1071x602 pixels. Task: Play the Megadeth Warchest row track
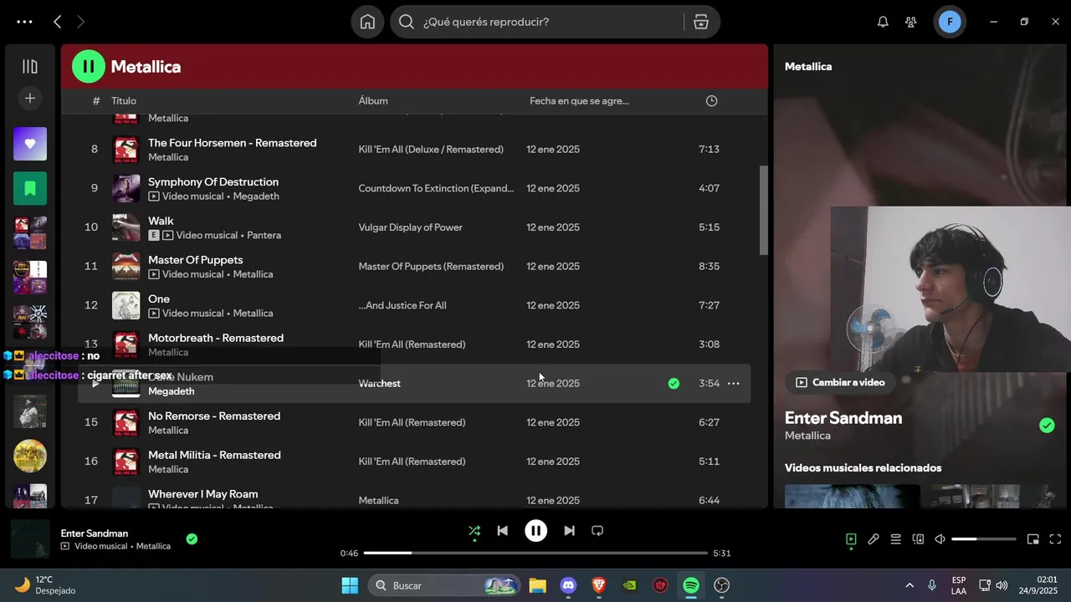click(95, 384)
